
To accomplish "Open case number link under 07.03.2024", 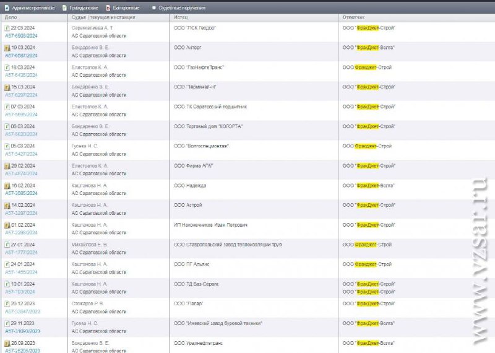I will tap(21, 115).
